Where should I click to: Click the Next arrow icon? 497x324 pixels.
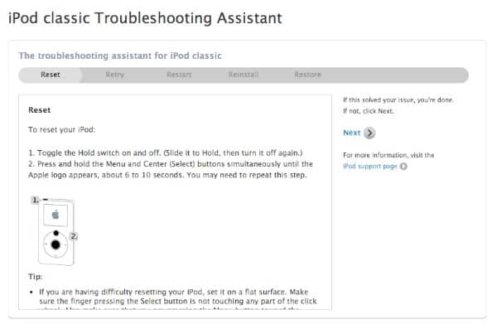pyautogui.click(x=369, y=133)
